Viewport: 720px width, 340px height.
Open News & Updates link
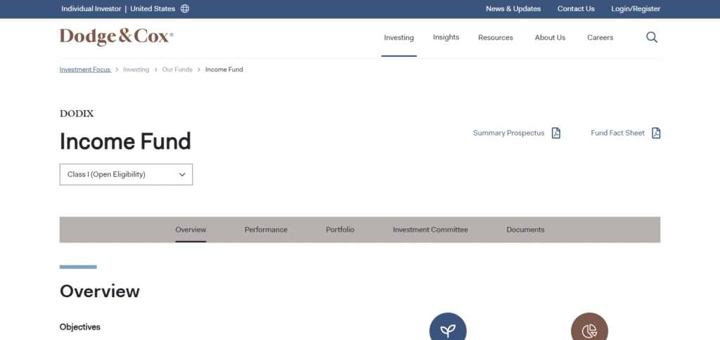(513, 8)
